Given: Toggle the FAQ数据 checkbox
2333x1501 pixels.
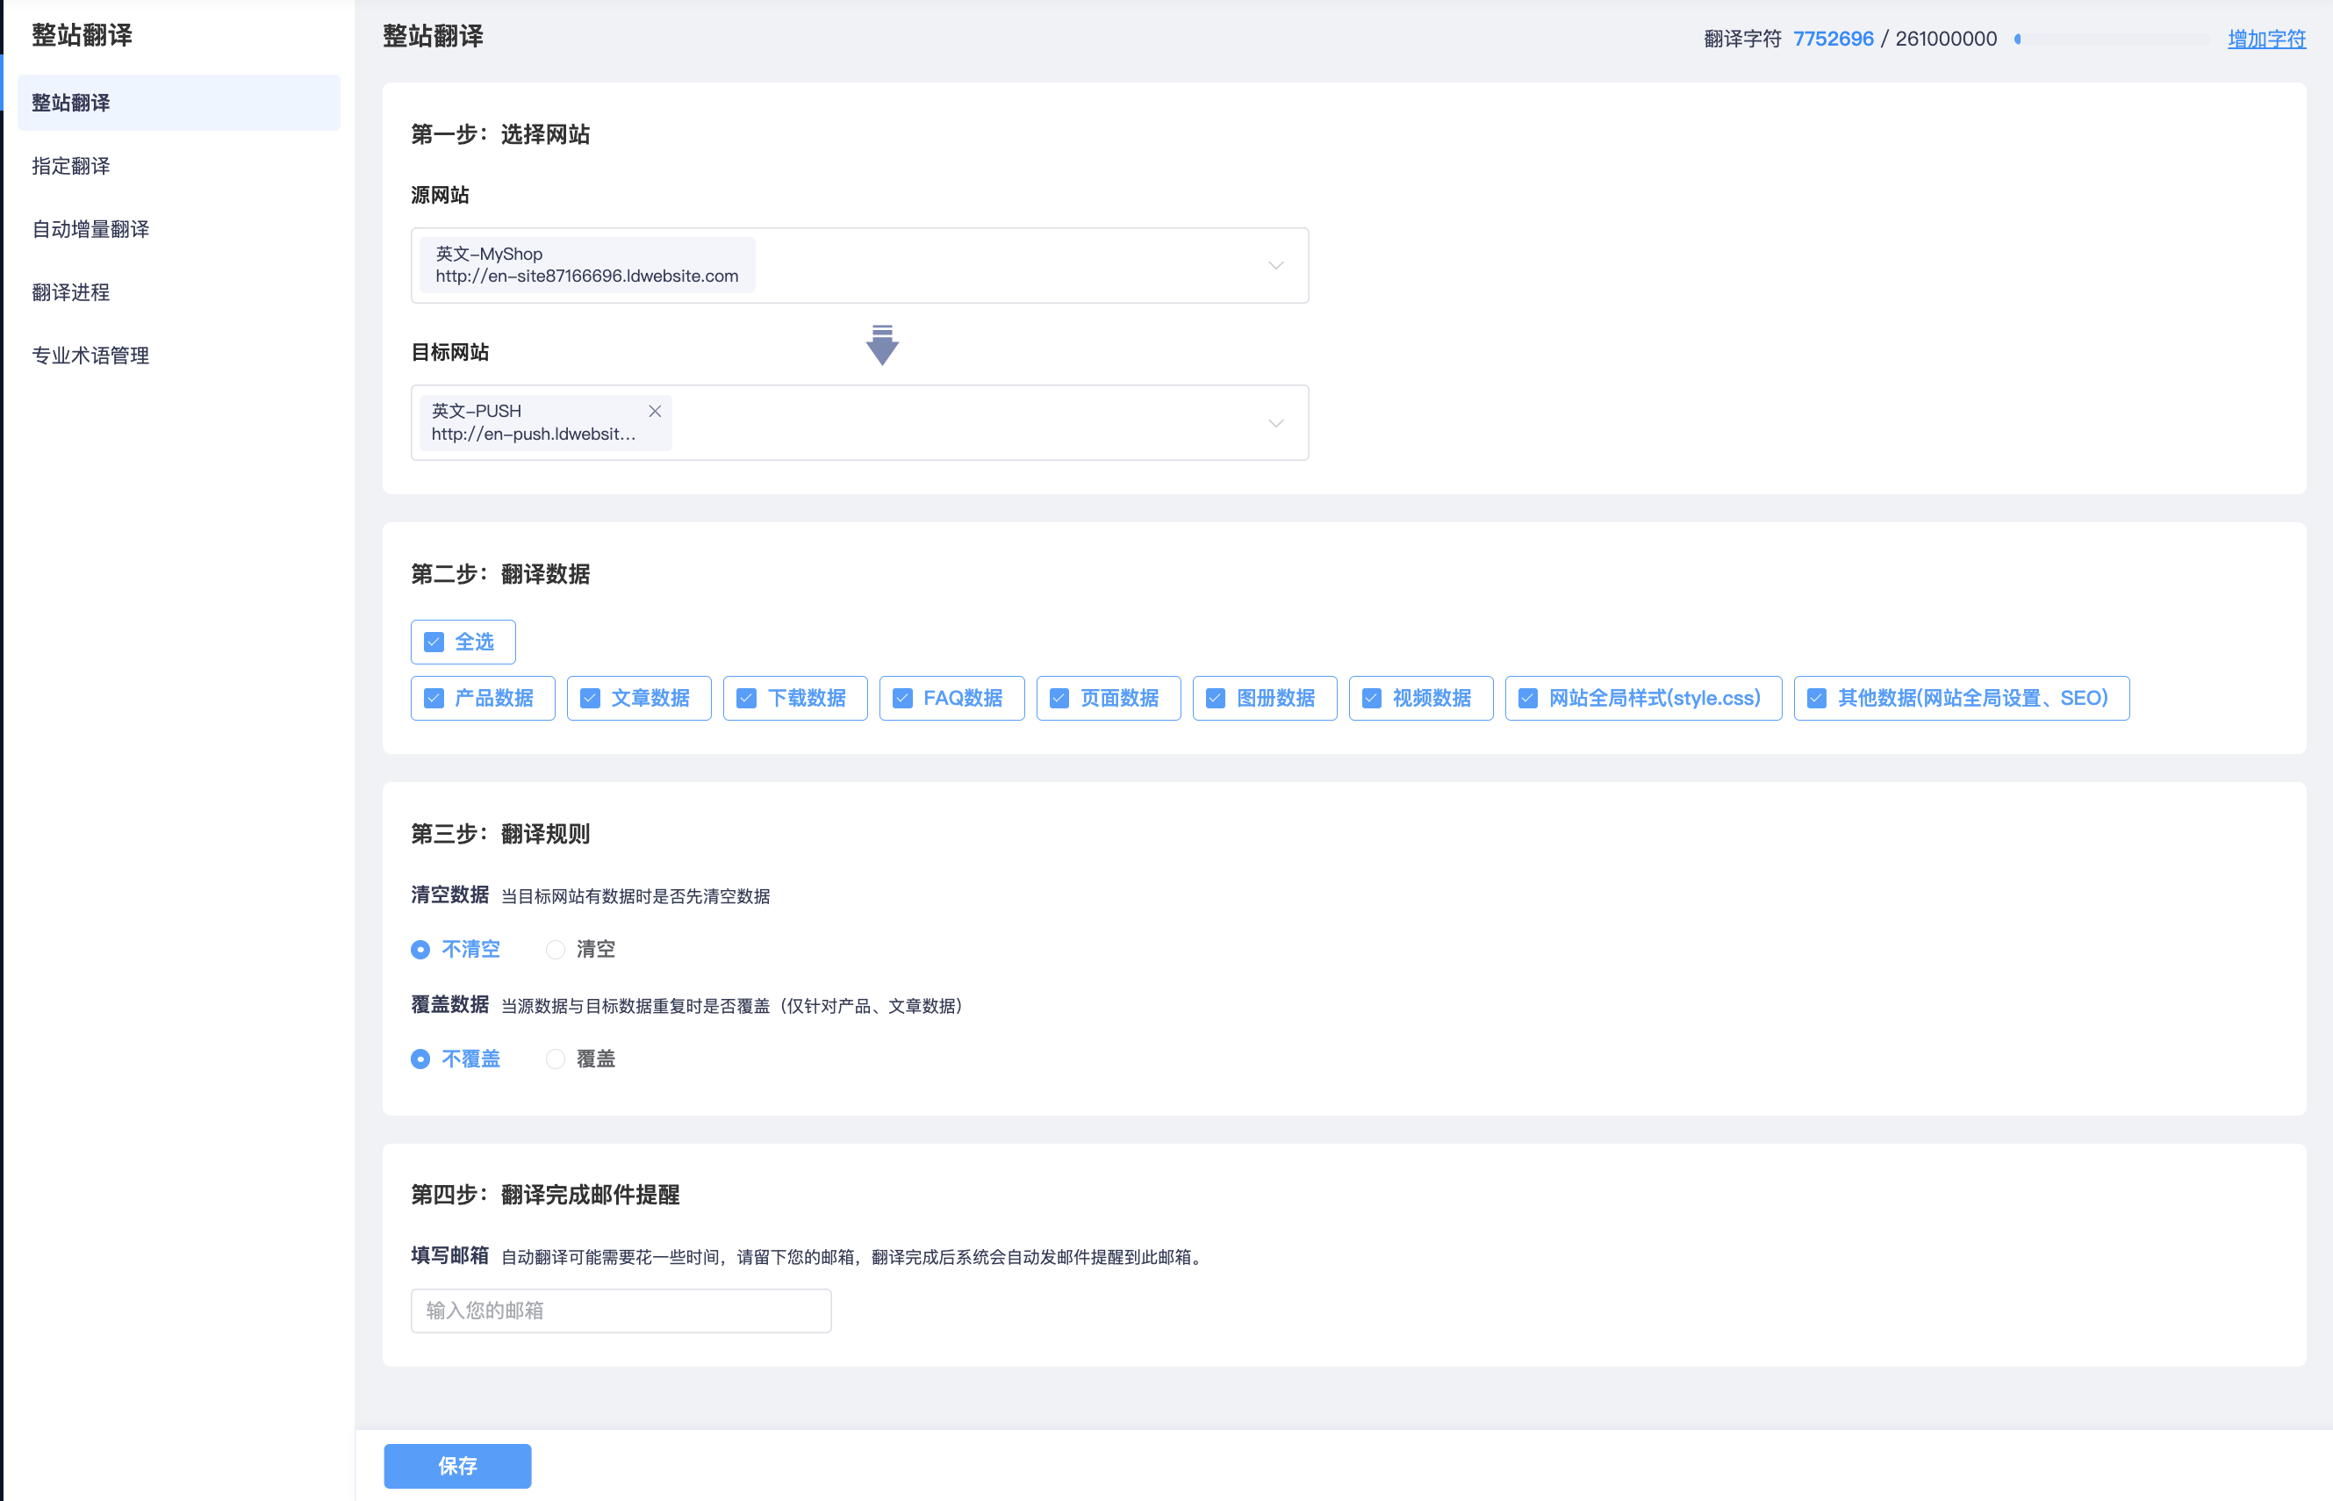Looking at the screenshot, I should (x=902, y=699).
